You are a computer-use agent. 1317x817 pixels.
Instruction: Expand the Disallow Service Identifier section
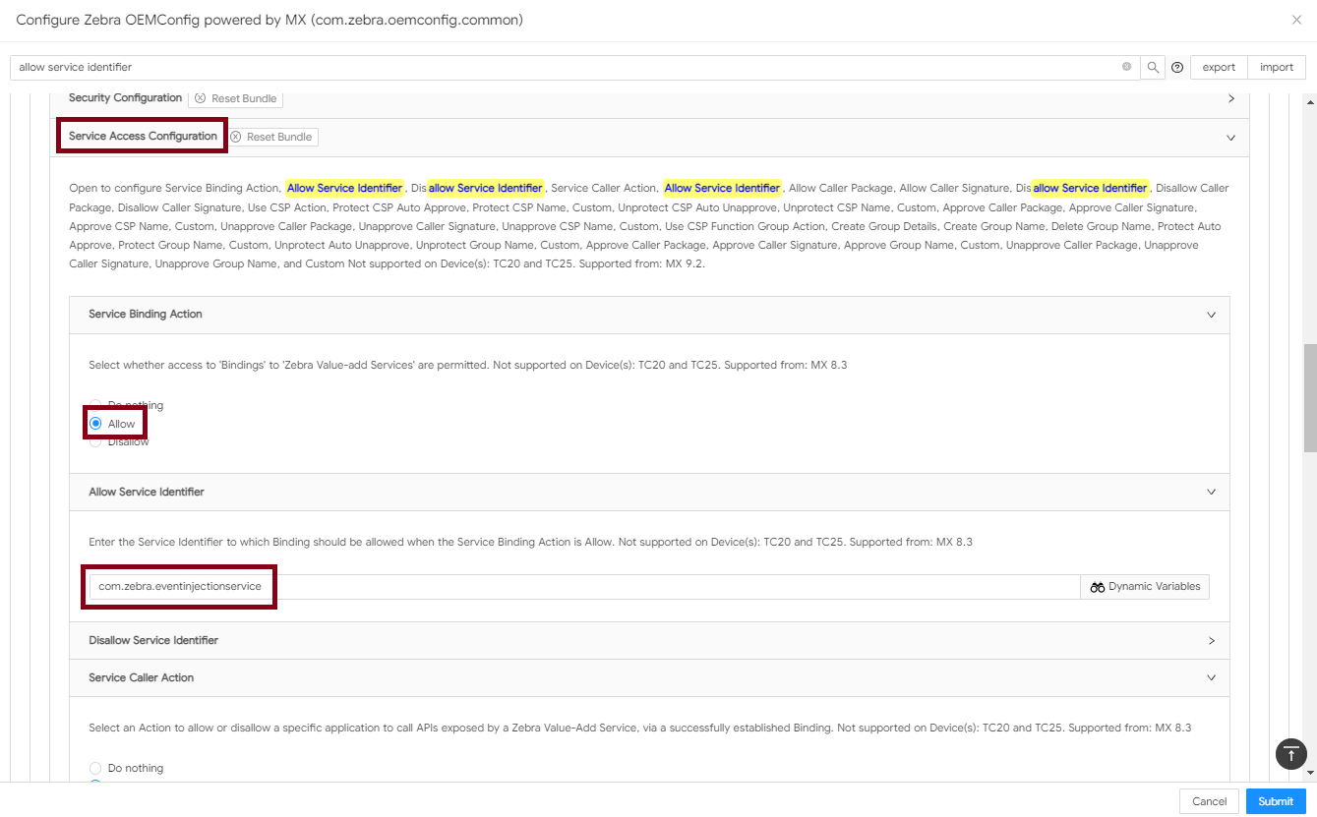(x=1212, y=640)
